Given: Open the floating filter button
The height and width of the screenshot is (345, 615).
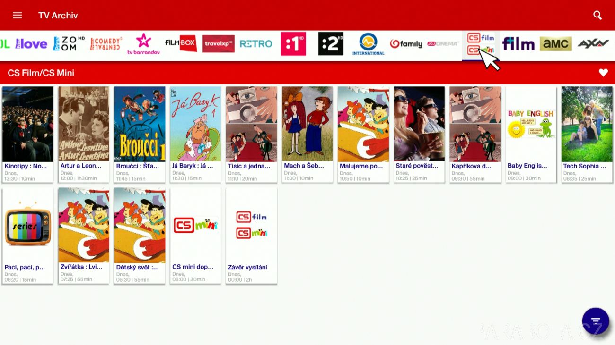Looking at the screenshot, I should pyautogui.click(x=596, y=321).
